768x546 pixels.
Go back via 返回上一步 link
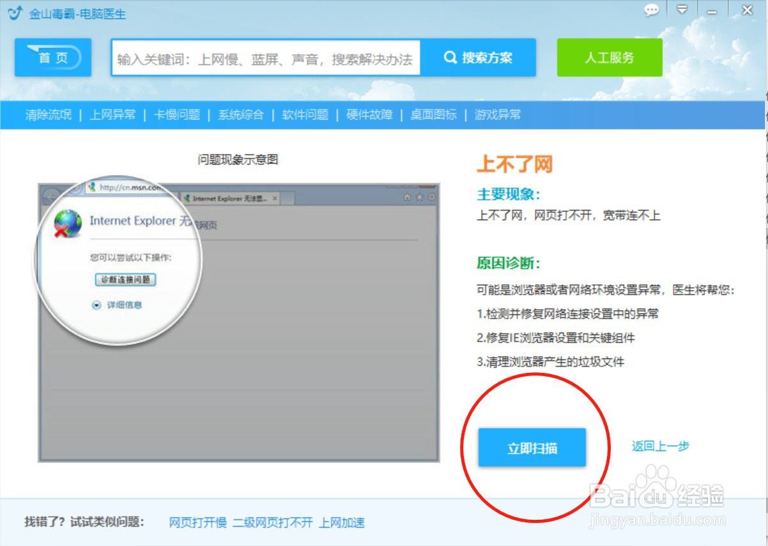662,446
